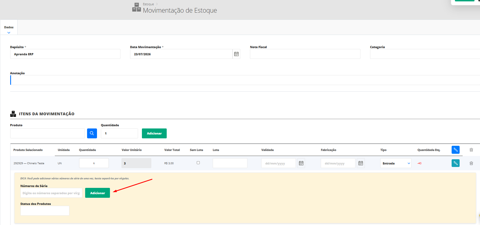Click the UN unit cell

(x=60, y=163)
